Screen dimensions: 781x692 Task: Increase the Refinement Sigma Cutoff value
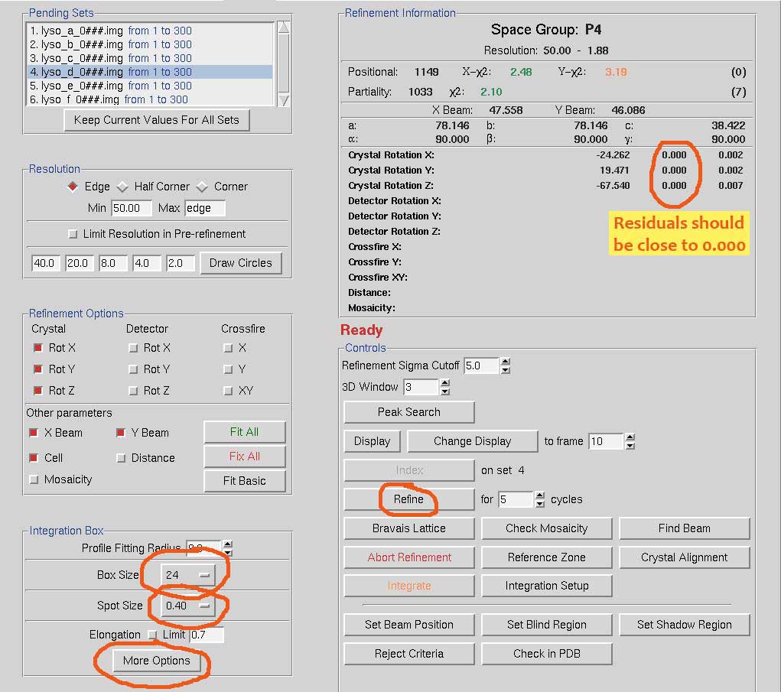pyautogui.click(x=506, y=362)
